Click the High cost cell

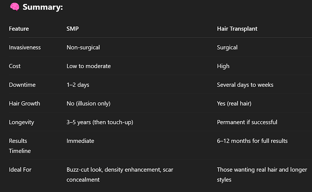(x=223, y=66)
